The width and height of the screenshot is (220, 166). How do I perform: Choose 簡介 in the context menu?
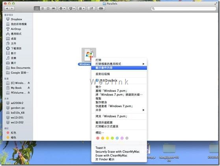coord(119,87)
